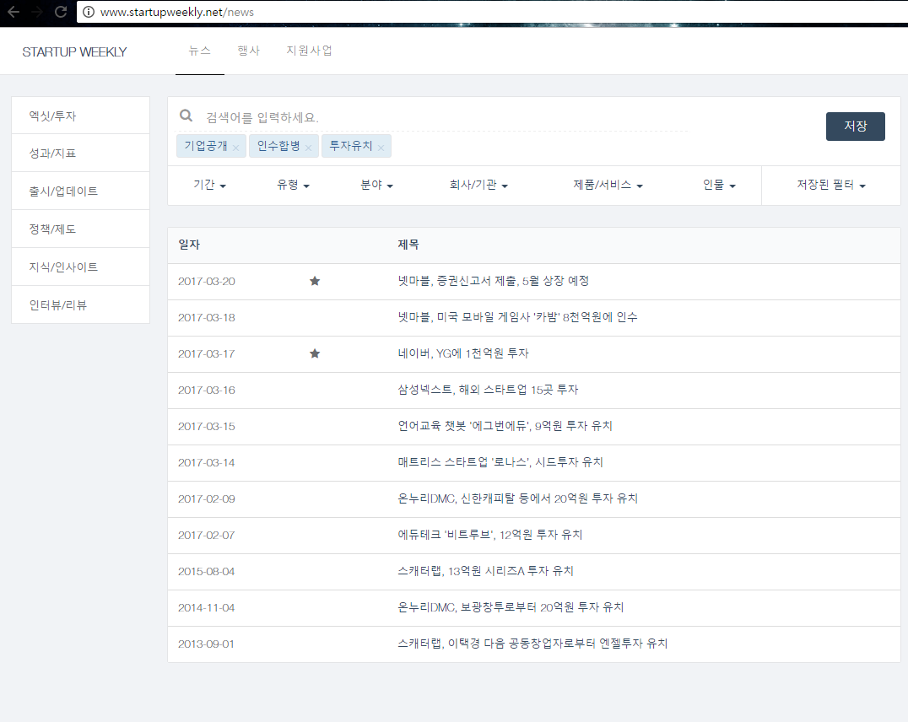Reload the page with the refresh icon
908x722 pixels.
(61, 12)
